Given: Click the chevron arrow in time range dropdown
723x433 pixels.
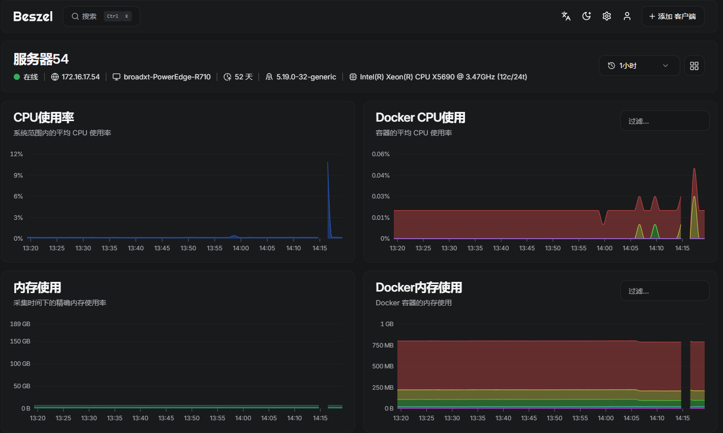Looking at the screenshot, I should tap(665, 66).
